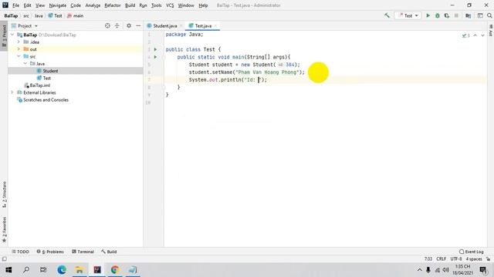Click the Windows Start button
This screenshot has height=277, width=494.
click(x=8, y=270)
